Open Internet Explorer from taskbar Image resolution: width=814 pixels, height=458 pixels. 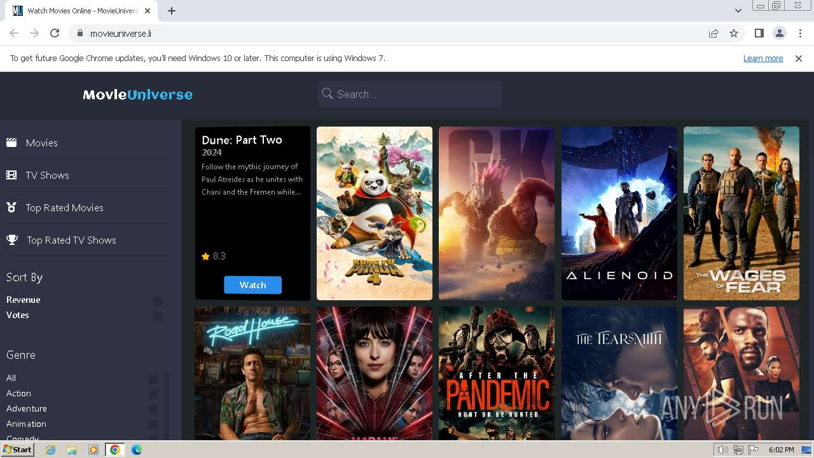[x=50, y=450]
